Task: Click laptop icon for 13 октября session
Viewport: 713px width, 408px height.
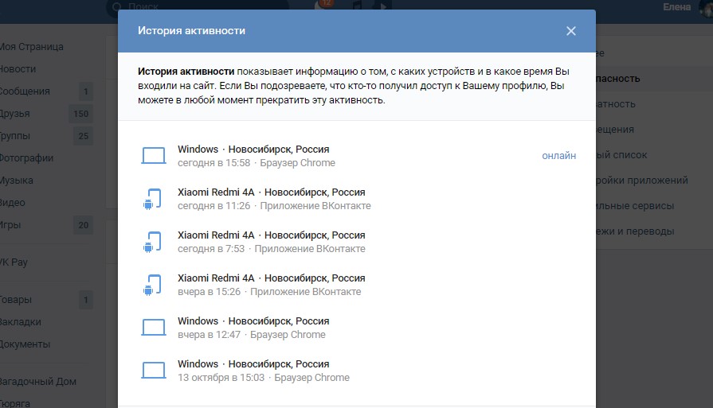Action: 153,371
